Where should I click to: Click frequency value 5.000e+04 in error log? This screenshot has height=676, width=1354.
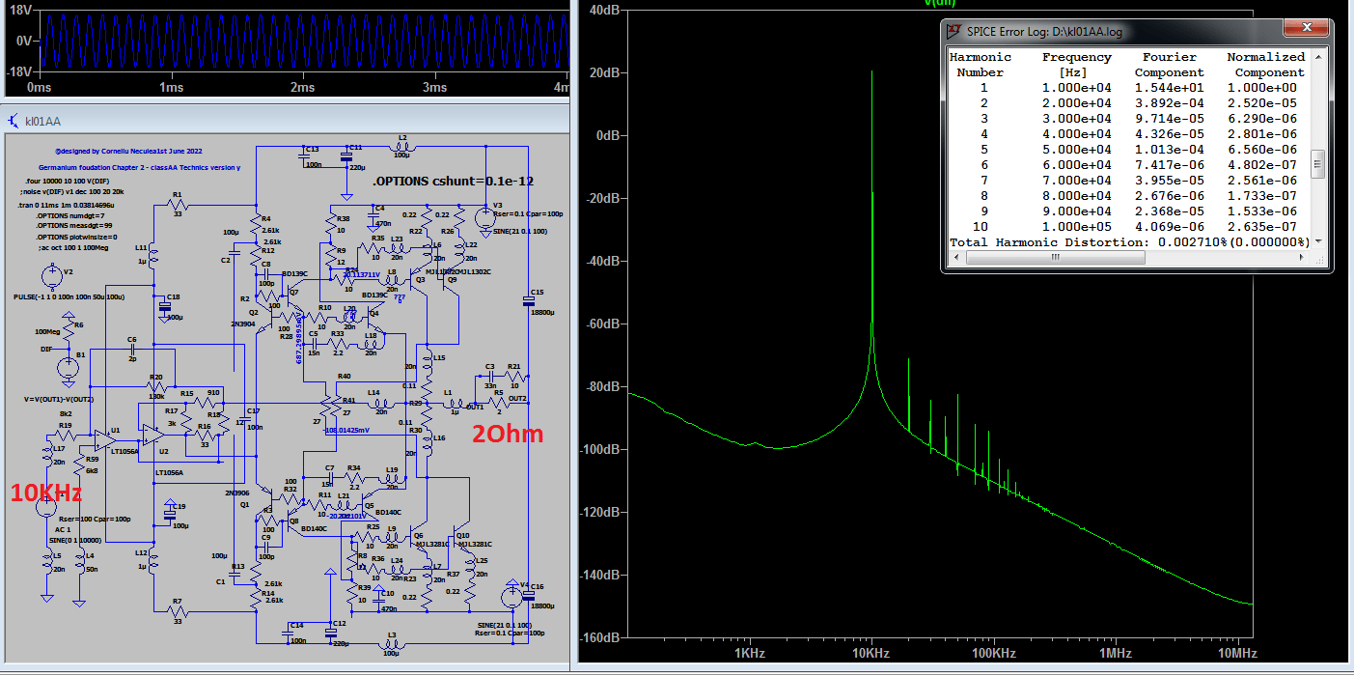(1076, 150)
